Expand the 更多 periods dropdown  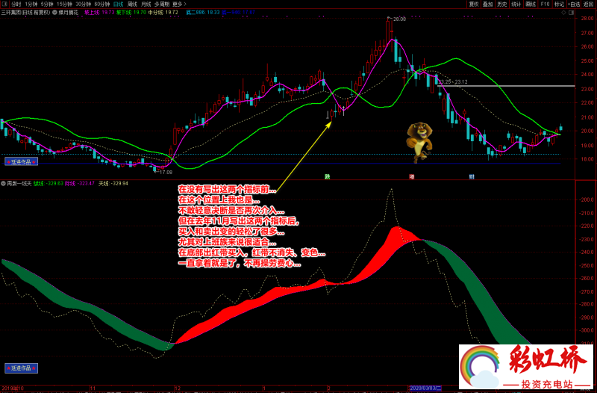click(178, 4)
